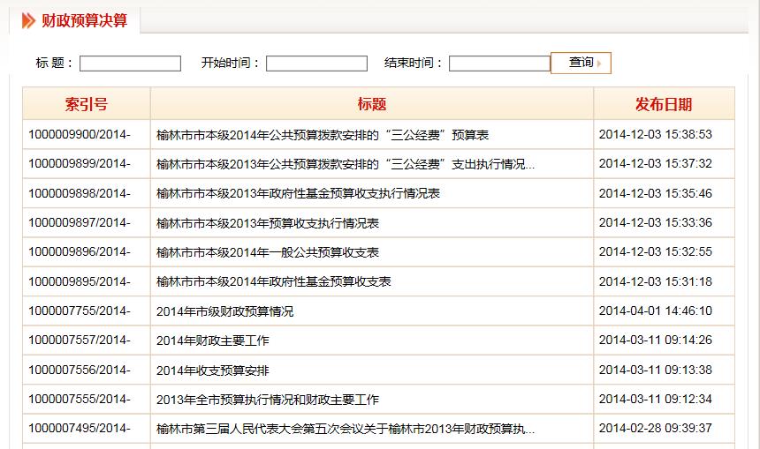Viewport: 760px width, 449px height.
Task: Click date 2014-03-11 09:14:26
Action: tap(656, 340)
